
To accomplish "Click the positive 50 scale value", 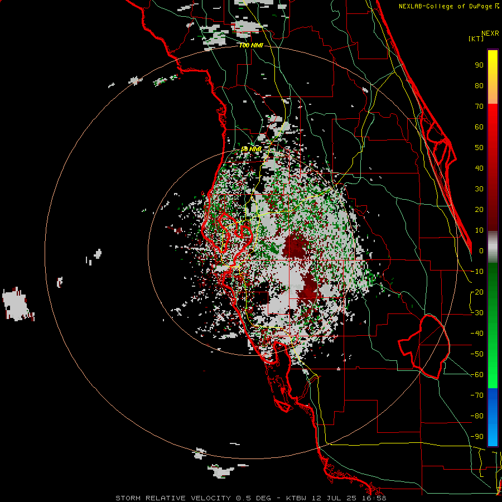I will click(x=479, y=148).
